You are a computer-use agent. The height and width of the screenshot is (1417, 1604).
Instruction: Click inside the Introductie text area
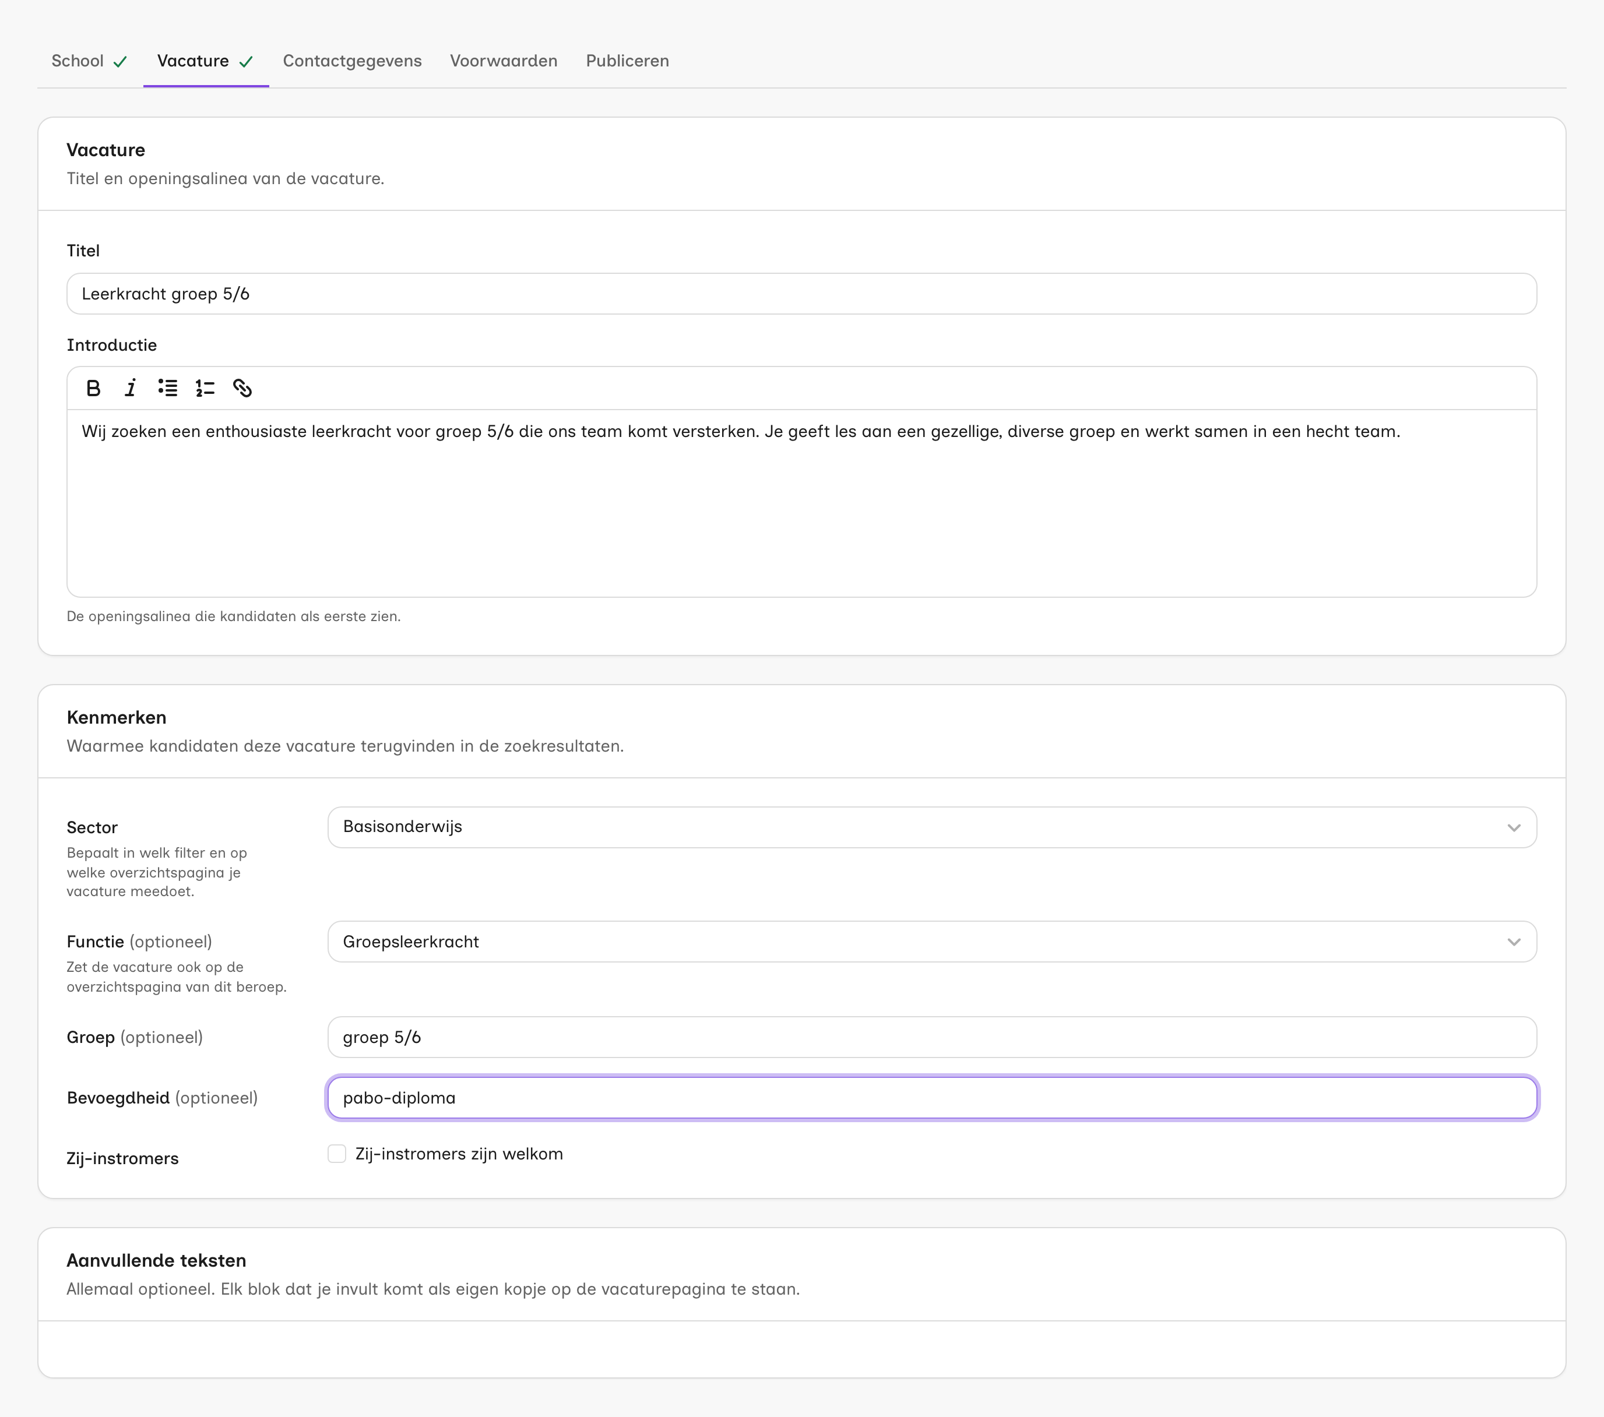click(801, 502)
